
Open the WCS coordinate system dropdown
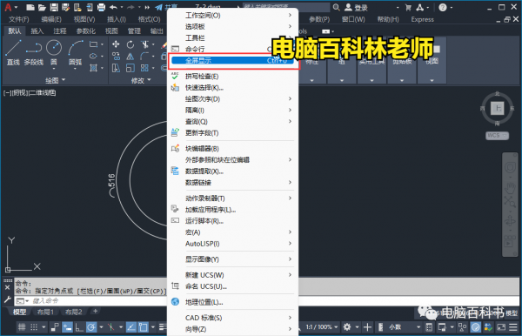[x=497, y=135]
